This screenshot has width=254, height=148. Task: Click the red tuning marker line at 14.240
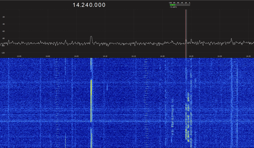click(x=185, y=34)
